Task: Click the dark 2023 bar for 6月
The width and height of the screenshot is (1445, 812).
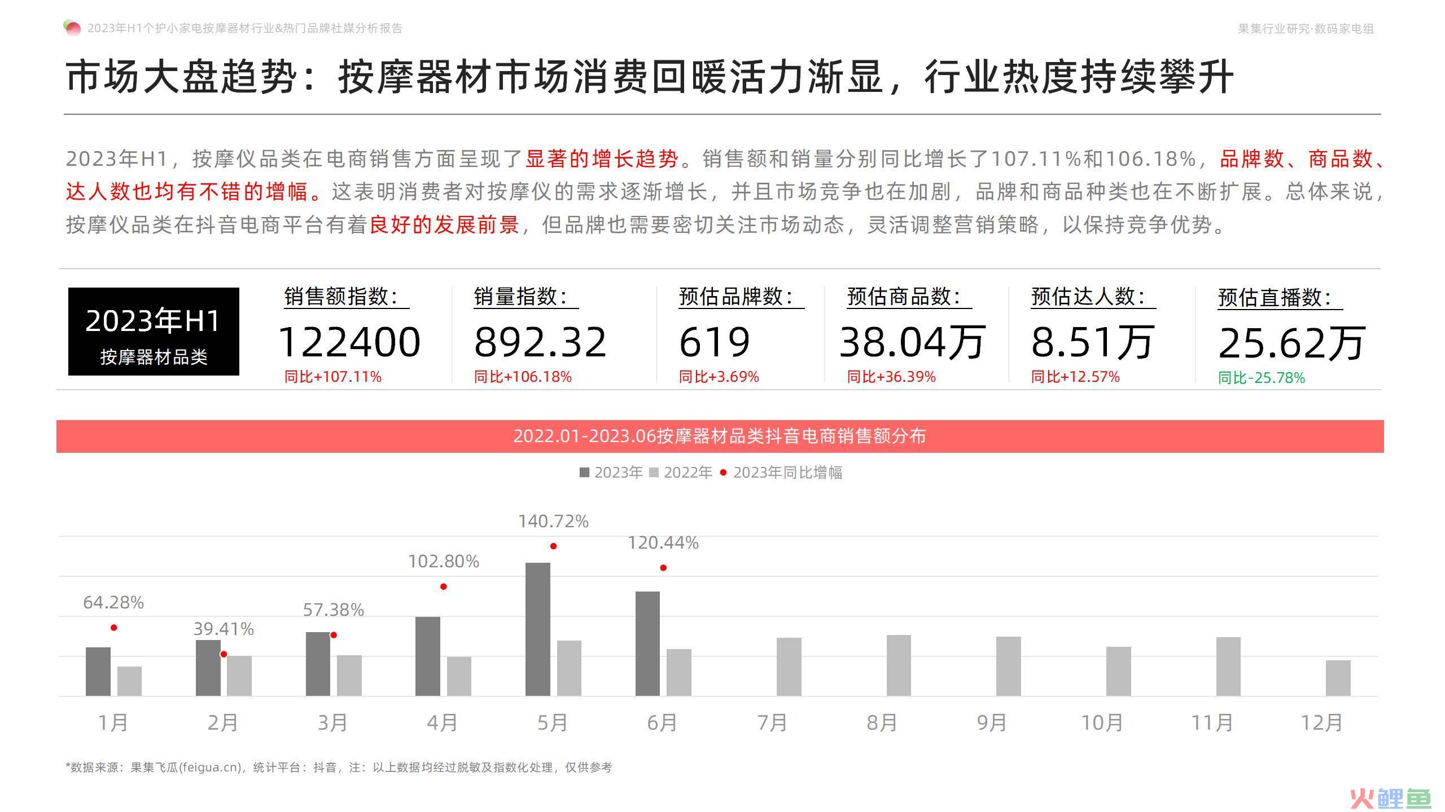Action: [647, 644]
